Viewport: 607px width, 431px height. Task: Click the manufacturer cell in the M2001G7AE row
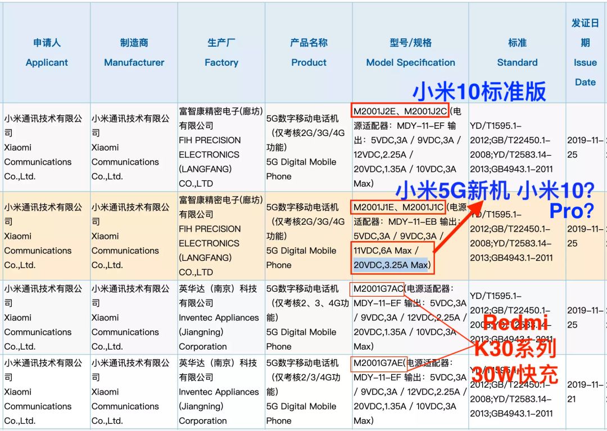pyautogui.click(x=134, y=392)
